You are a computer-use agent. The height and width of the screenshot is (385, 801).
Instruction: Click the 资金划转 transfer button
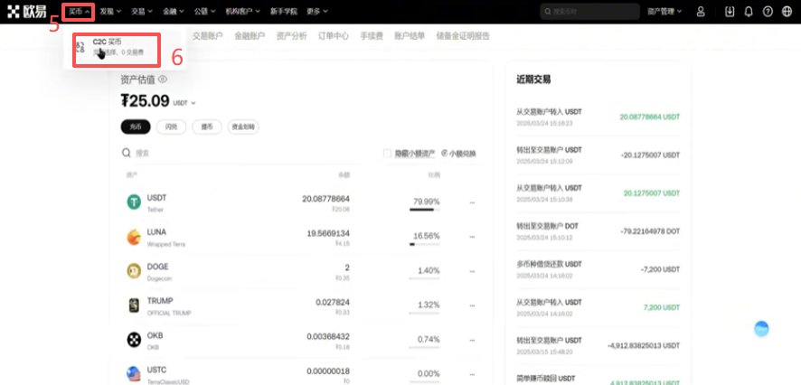[x=243, y=127]
